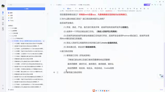165x92 pixels.
Task: Collapse the 1.AI大模型 folder arrow
Action: click(9, 28)
